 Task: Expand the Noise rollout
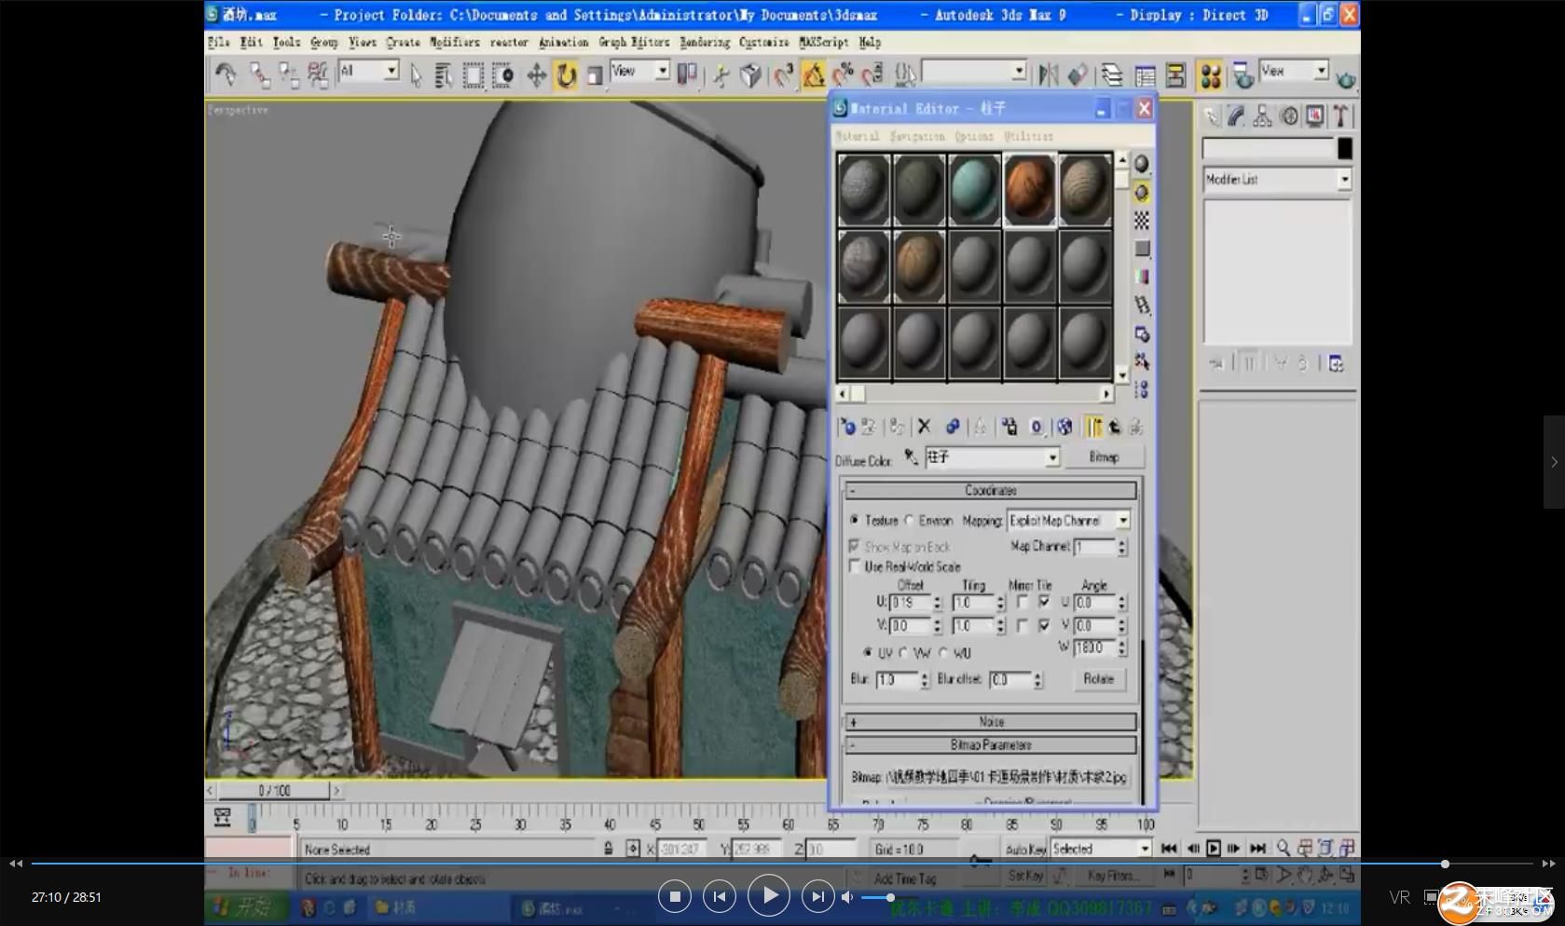[x=990, y=722]
